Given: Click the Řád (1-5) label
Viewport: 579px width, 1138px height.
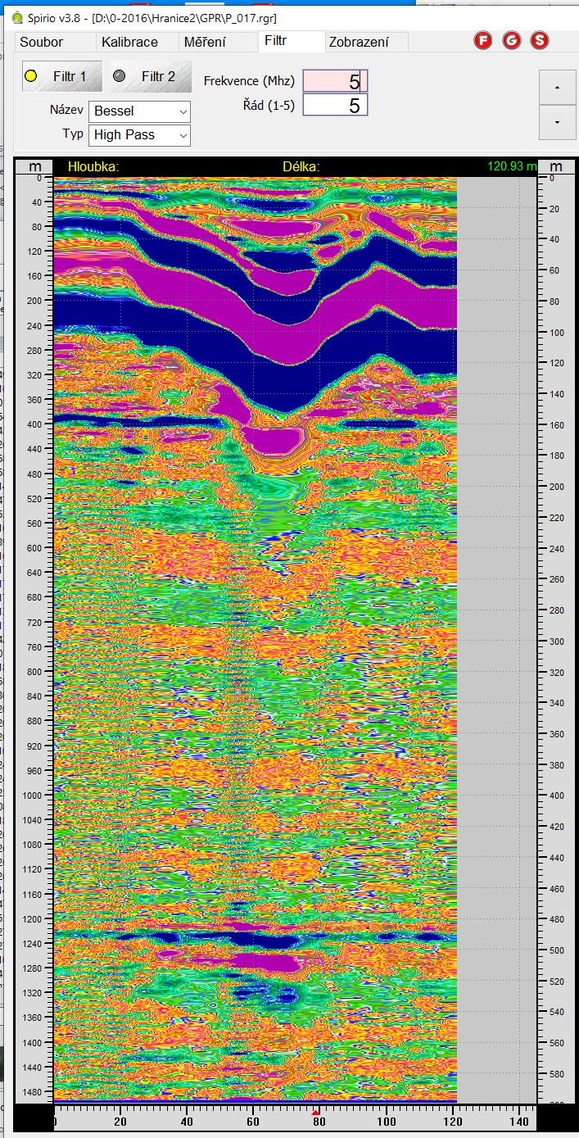Looking at the screenshot, I should point(269,105).
